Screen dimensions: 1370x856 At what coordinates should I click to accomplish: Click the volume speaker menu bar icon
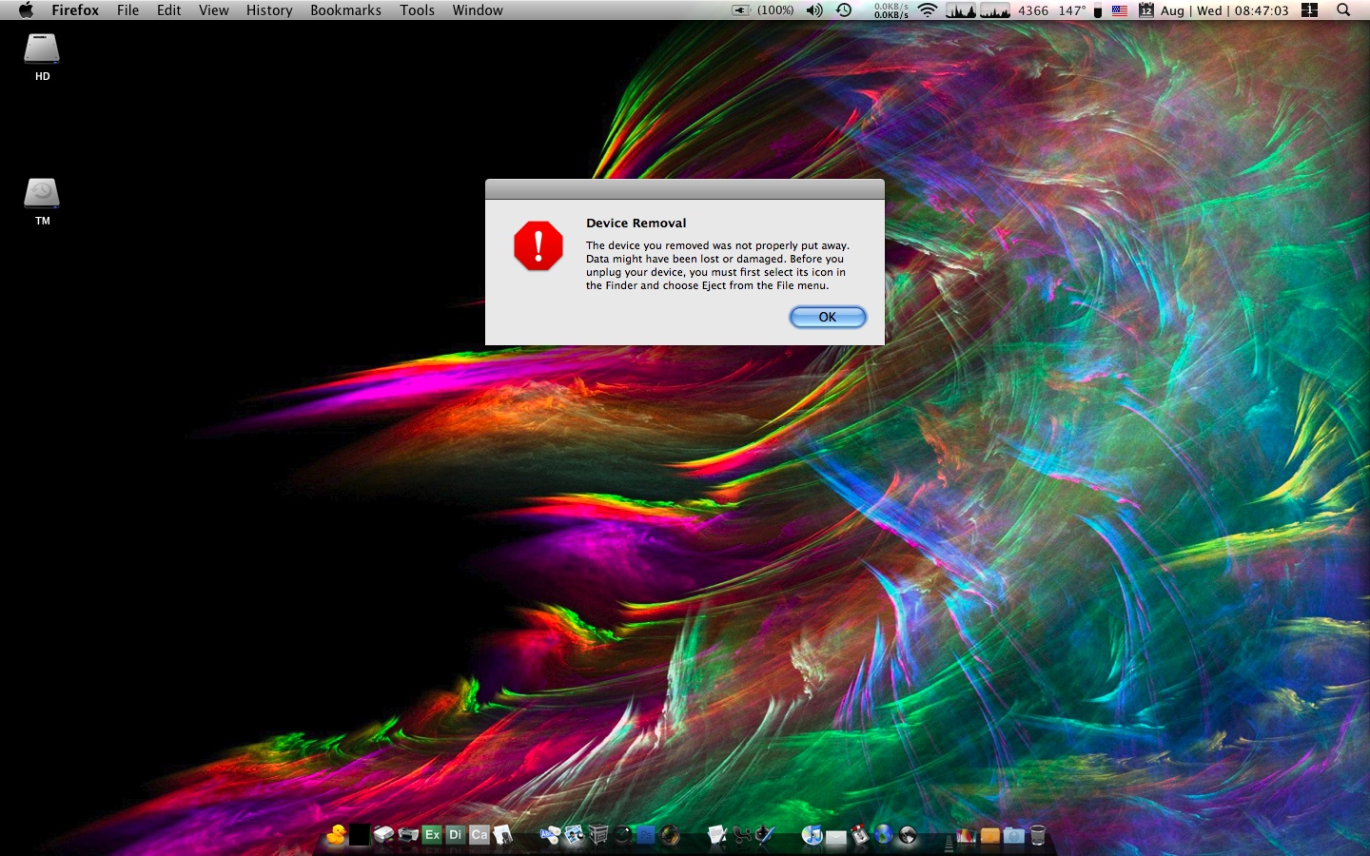pos(814,10)
